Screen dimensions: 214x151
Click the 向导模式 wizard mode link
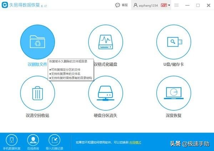(135, 142)
